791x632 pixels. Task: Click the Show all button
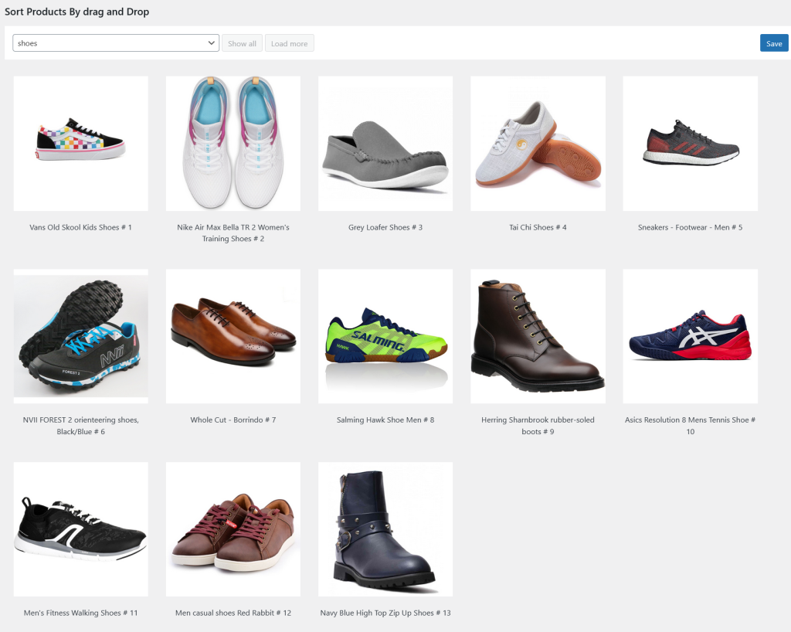pos(242,43)
